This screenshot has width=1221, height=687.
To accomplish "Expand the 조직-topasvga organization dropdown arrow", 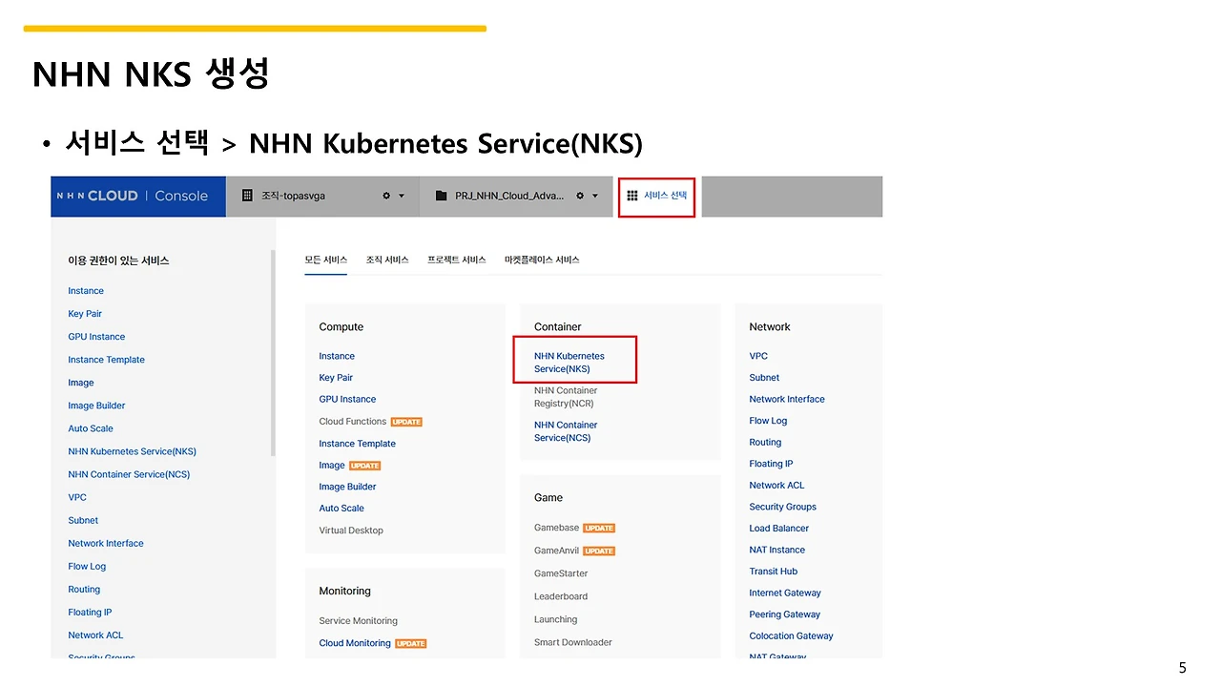I will [402, 197].
